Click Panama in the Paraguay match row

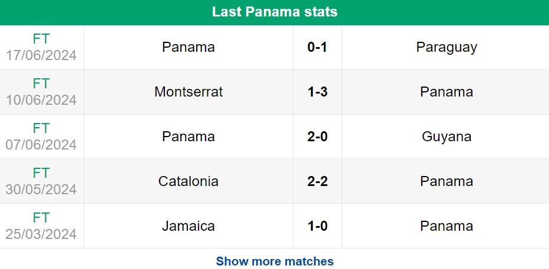tap(188, 47)
